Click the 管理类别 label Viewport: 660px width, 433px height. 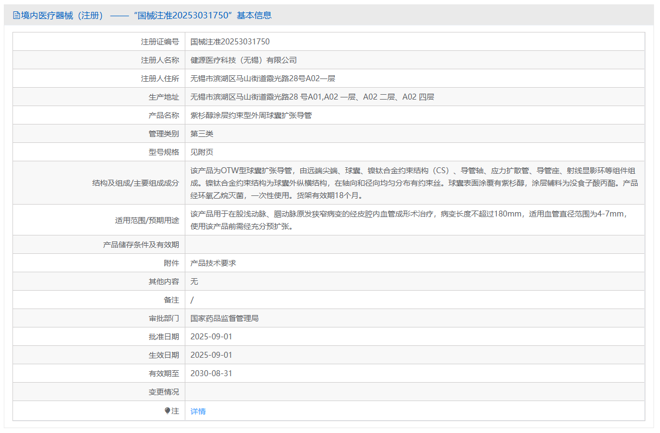click(x=164, y=134)
